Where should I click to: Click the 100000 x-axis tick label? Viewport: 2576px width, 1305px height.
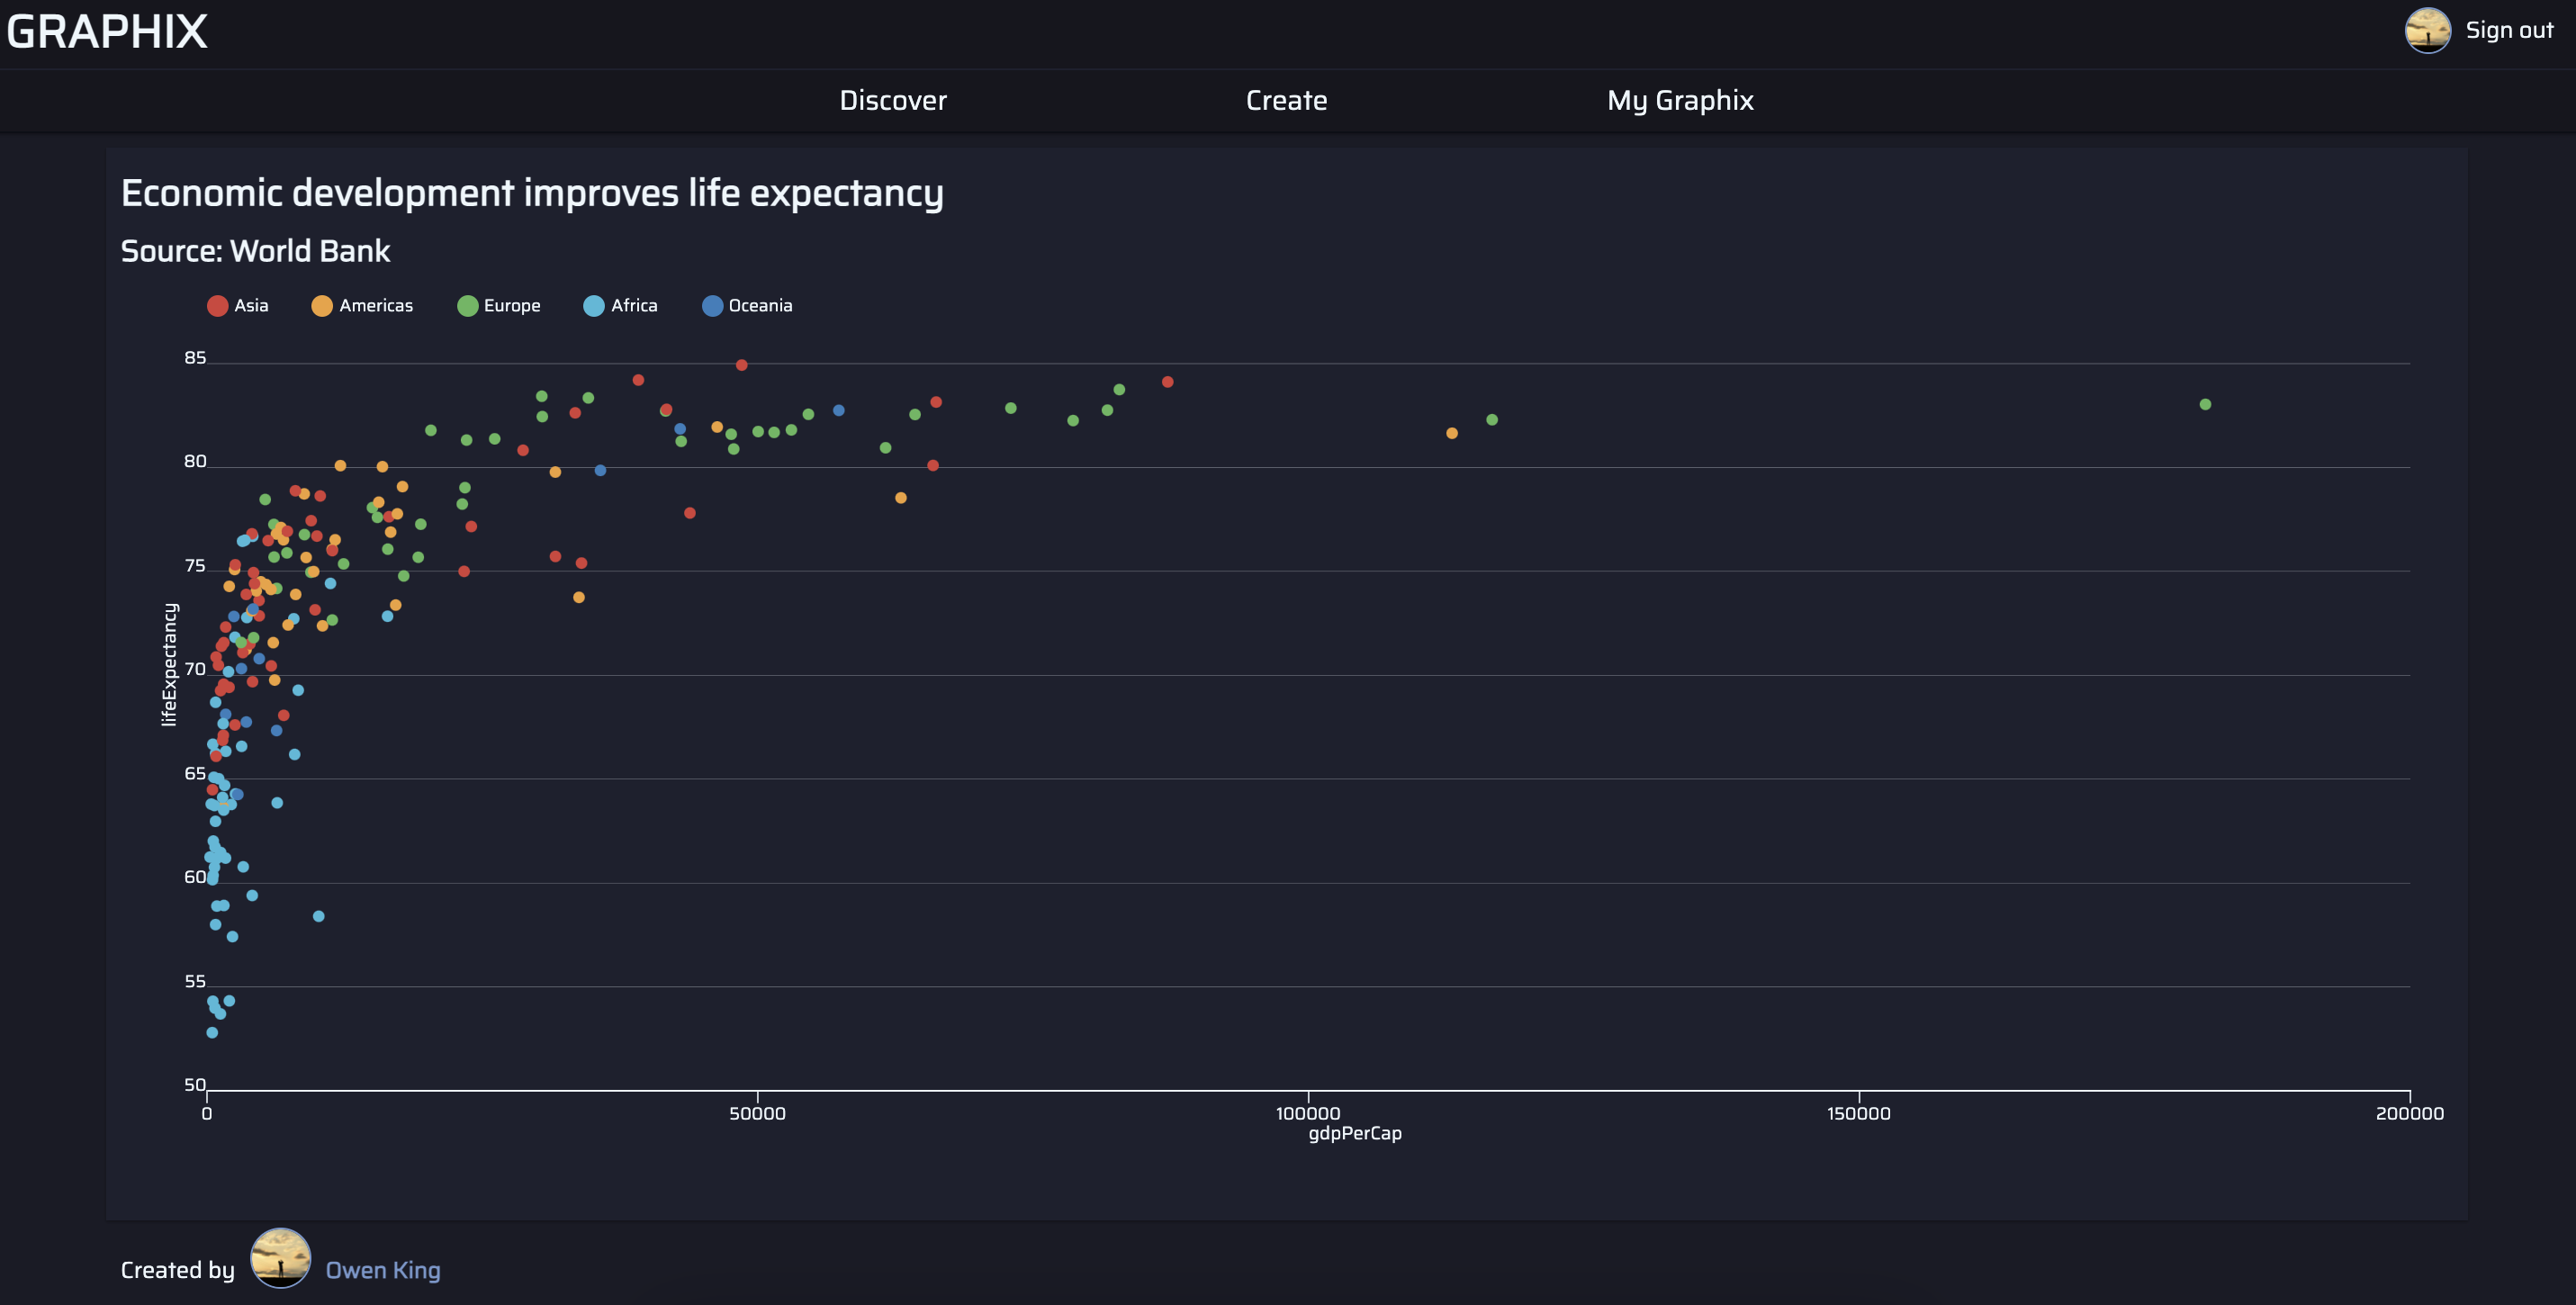point(1308,1114)
